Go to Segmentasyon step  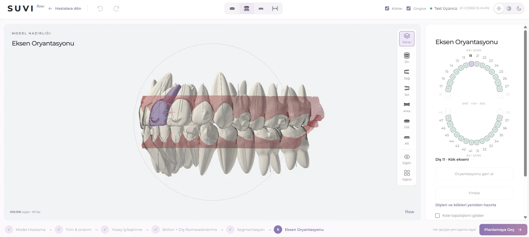[x=246, y=230]
